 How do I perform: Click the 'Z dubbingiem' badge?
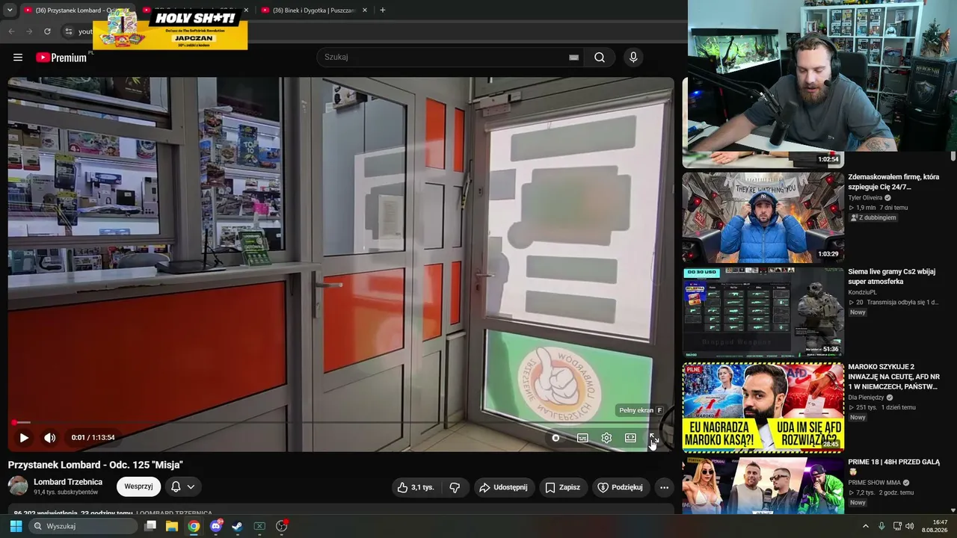(873, 217)
